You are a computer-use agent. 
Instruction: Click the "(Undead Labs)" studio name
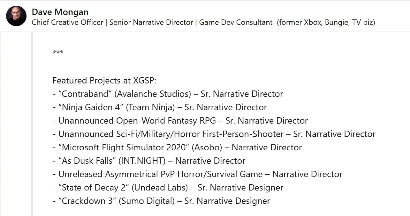pos(159,188)
